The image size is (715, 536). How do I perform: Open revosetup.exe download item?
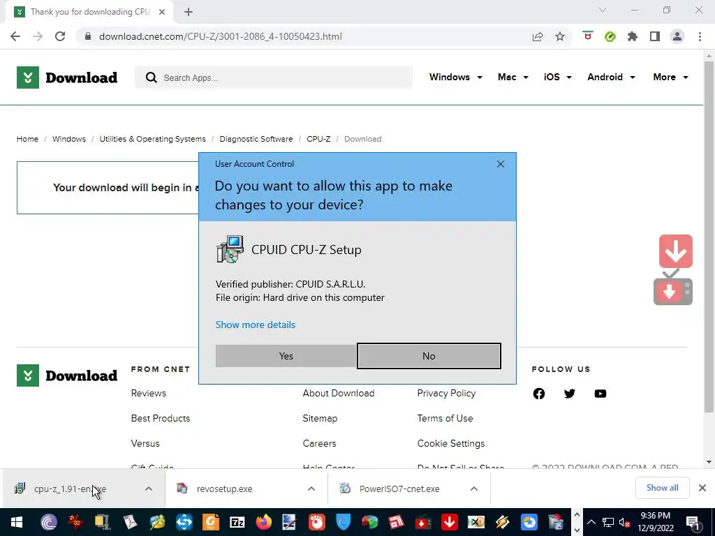click(224, 489)
